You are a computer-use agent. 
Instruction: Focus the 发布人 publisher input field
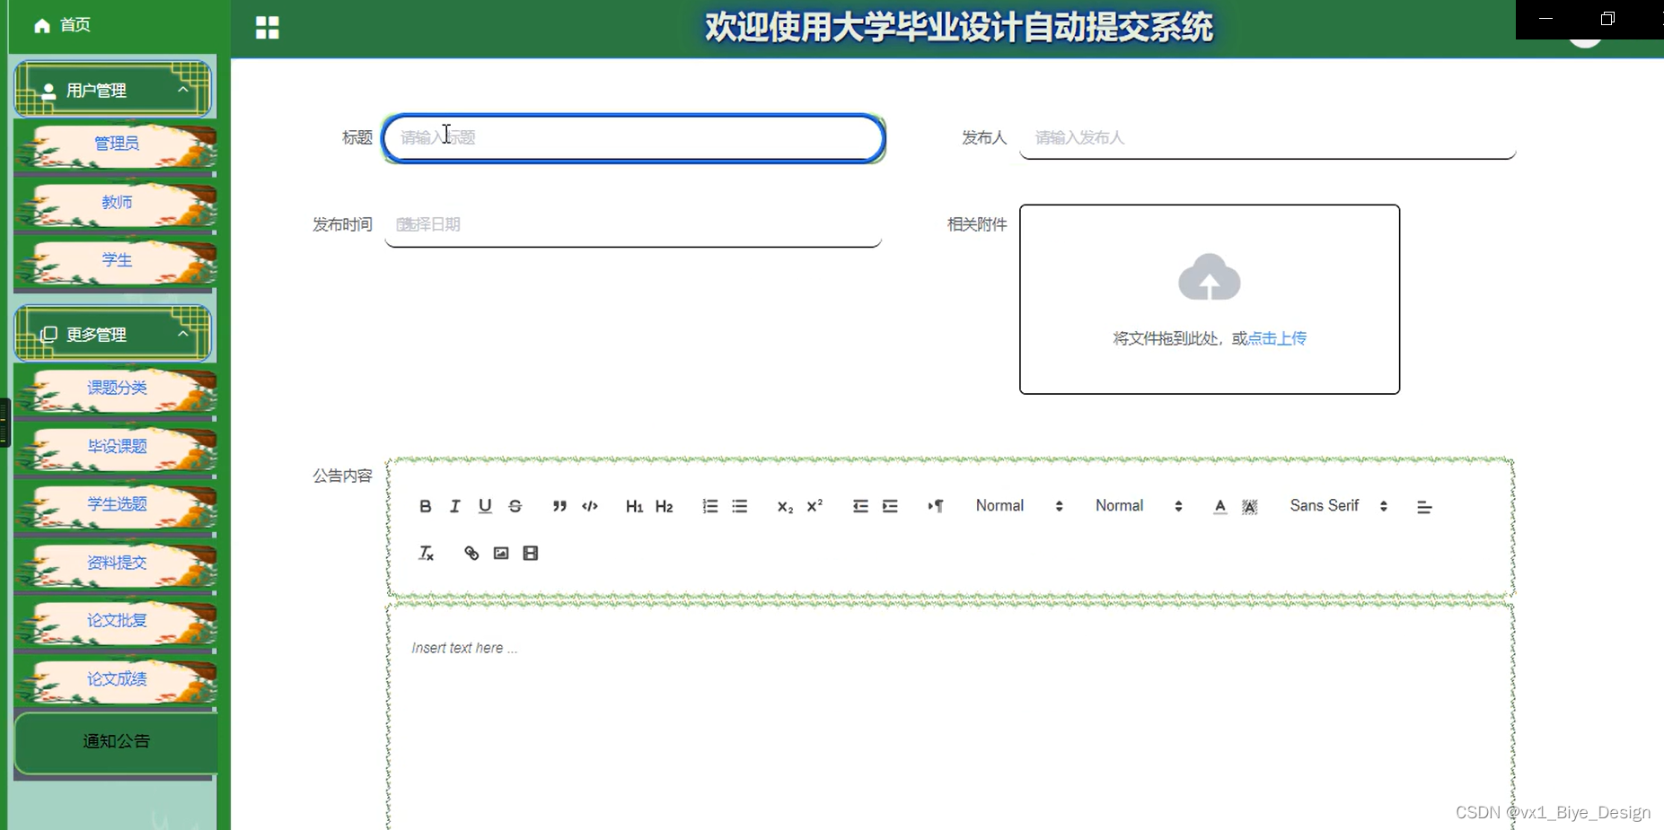1268,138
